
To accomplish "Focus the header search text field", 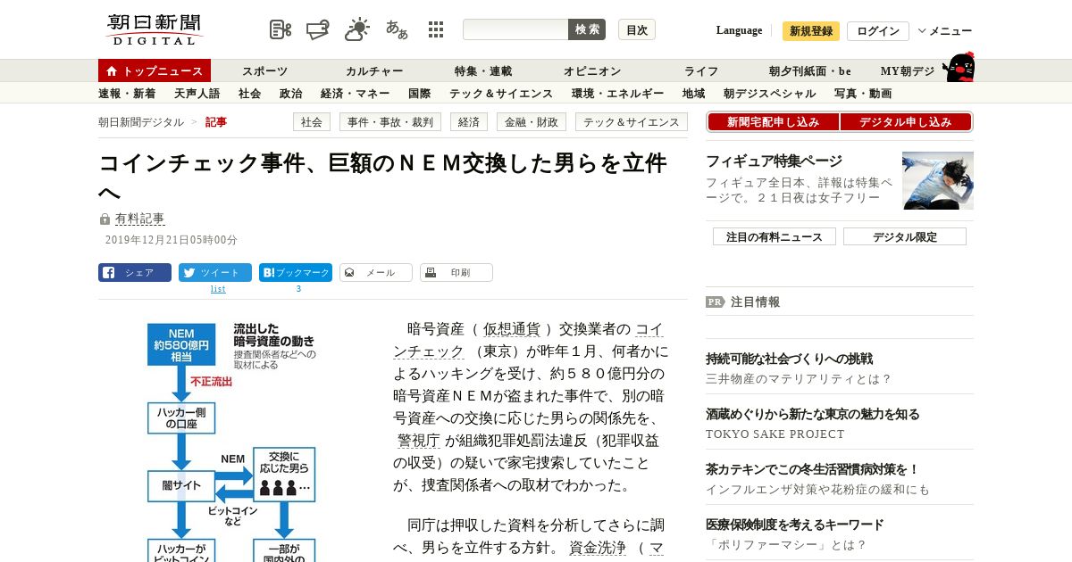I will pyautogui.click(x=515, y=29).
